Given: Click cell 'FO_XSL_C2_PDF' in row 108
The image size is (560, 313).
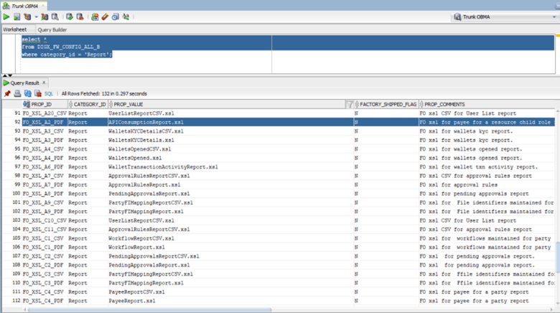Looking at the screenshot, I should [43, 265].
